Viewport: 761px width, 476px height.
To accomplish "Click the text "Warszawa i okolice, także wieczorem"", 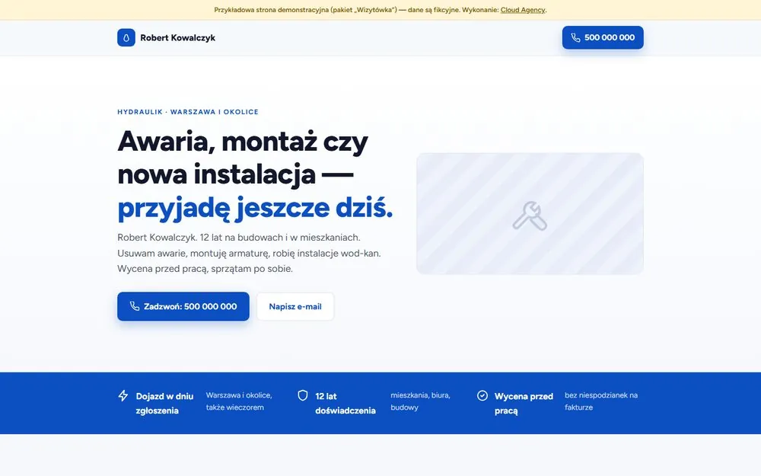I will pyautogui.click(x=239, y=401).
